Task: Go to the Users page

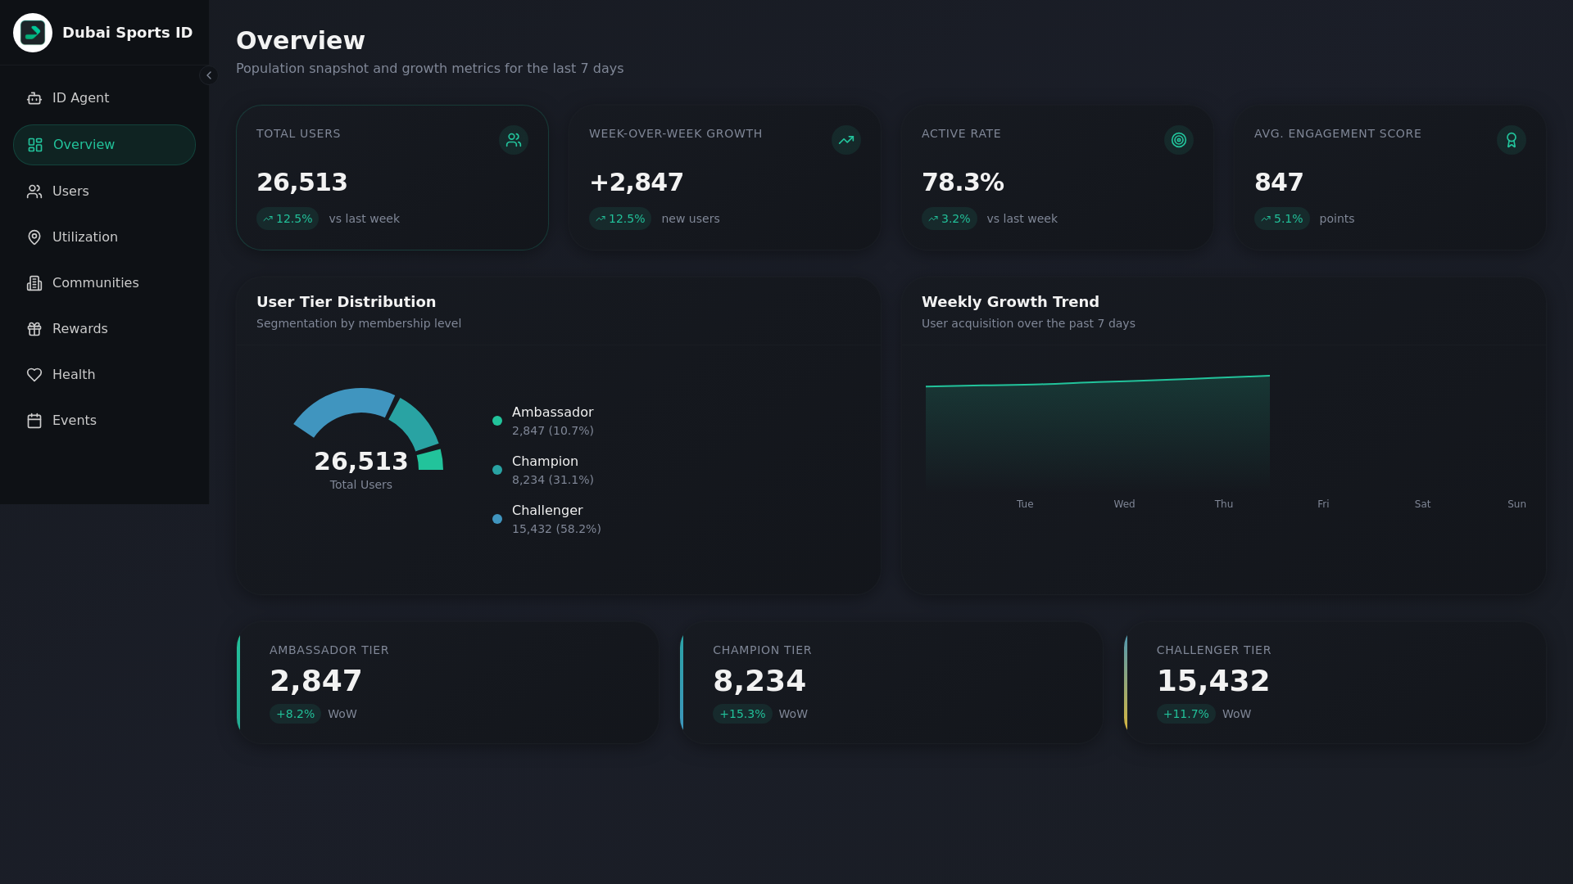Action: [x=70, y=192]
